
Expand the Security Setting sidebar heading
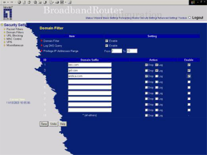pyautogui.click(x=15, y=25)
